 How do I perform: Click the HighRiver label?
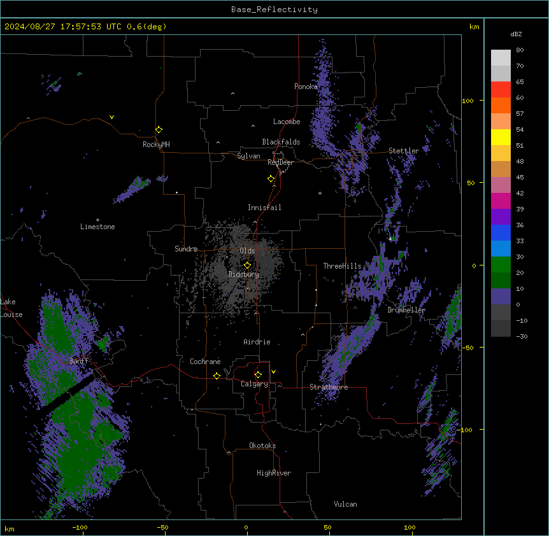(x=274, y=473)
